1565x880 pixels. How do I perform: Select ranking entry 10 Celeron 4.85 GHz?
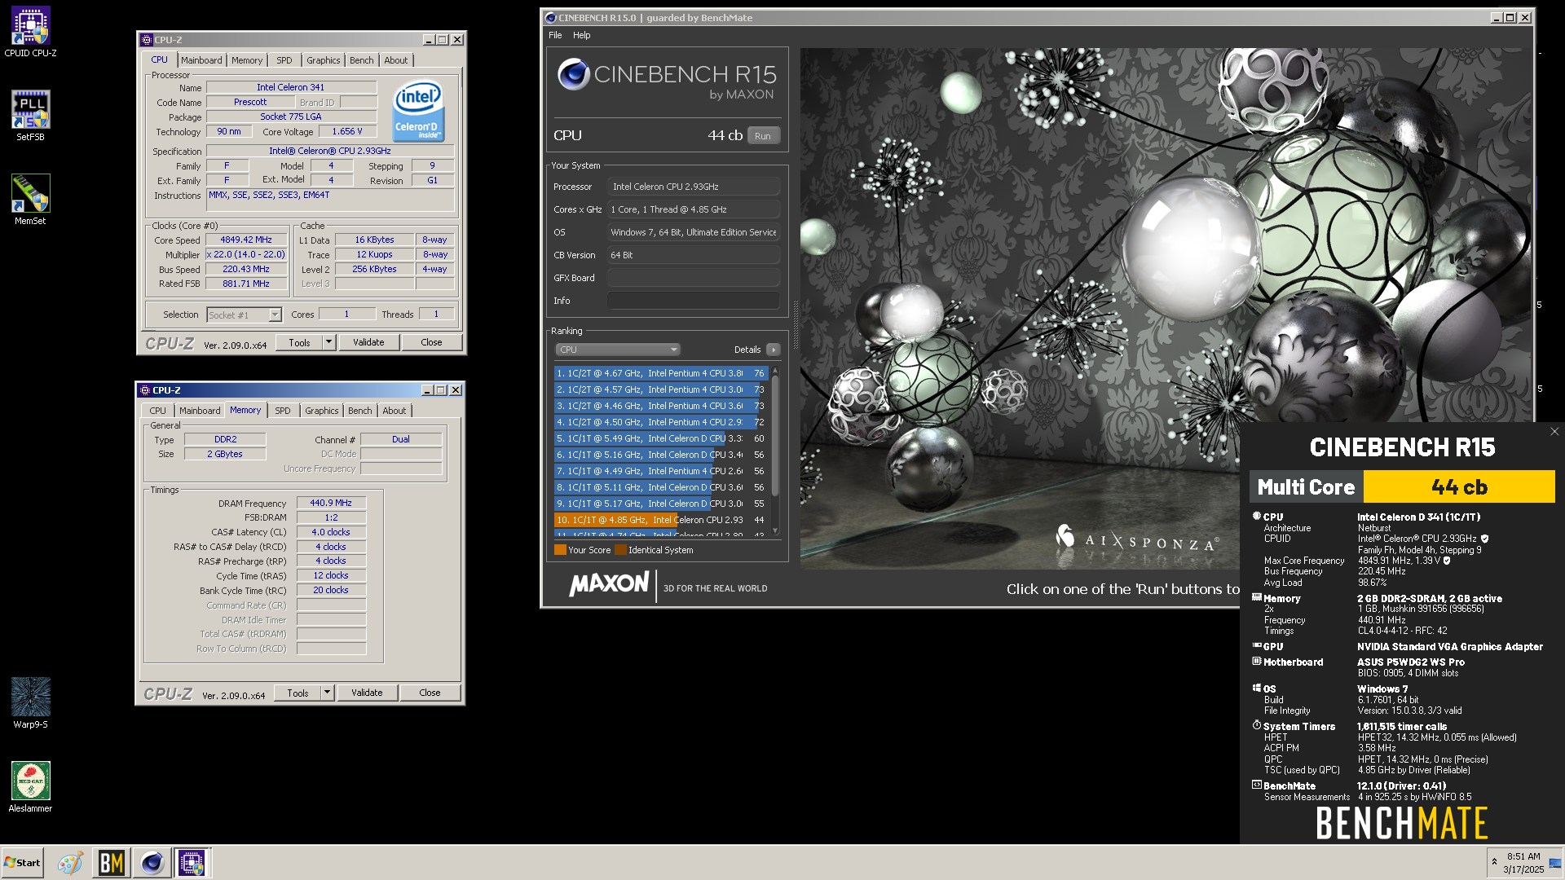[x=661, y=520]
